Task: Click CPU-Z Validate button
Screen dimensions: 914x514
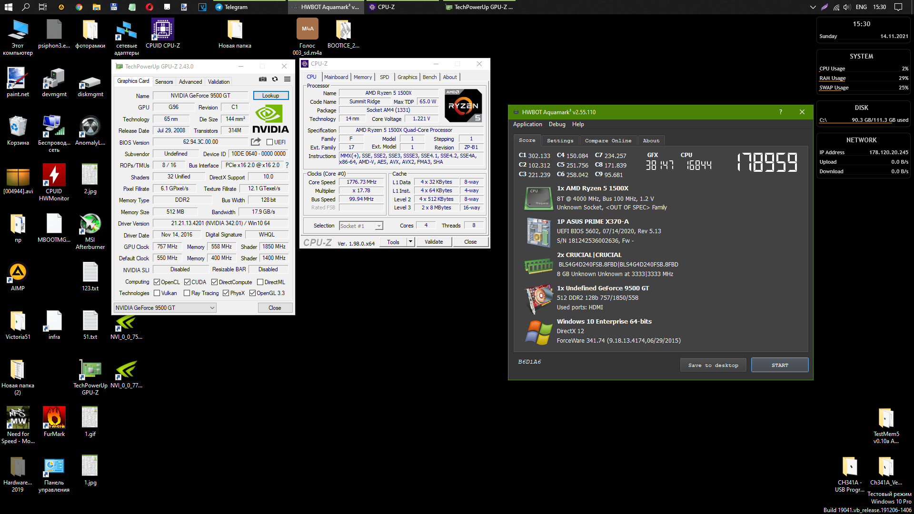Action: (434, 242)
